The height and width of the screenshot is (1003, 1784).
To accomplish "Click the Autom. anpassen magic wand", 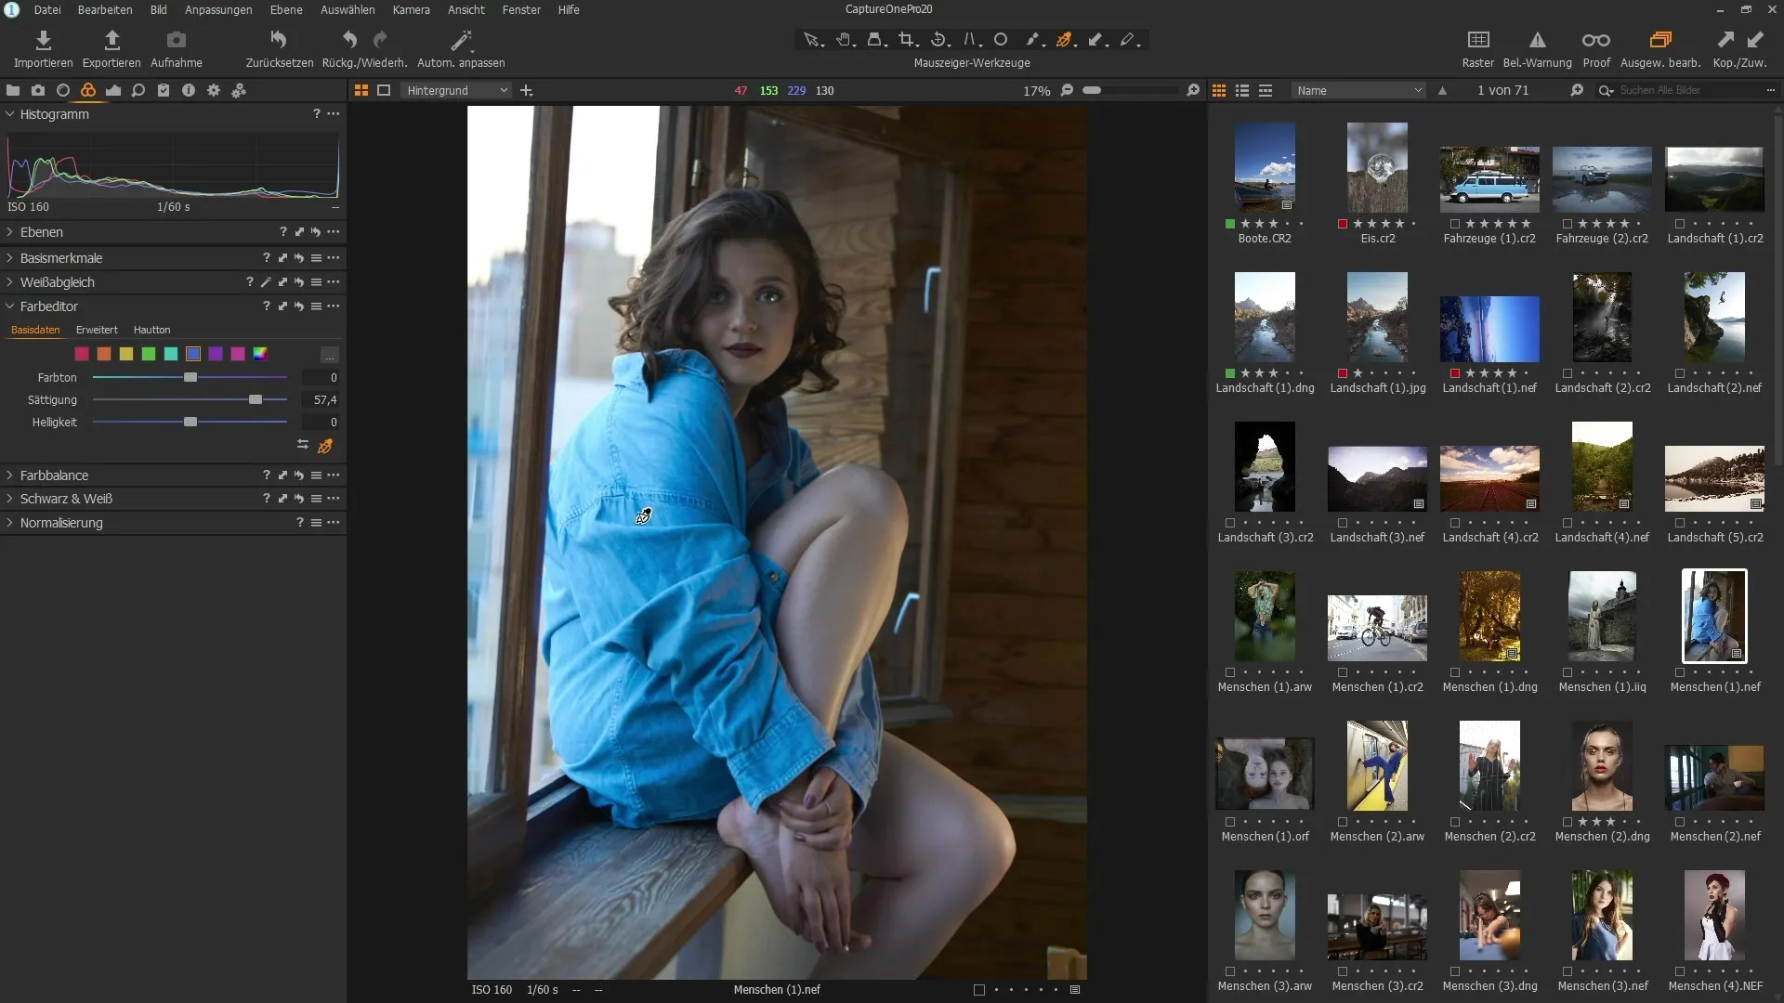I will click(461, 40).
